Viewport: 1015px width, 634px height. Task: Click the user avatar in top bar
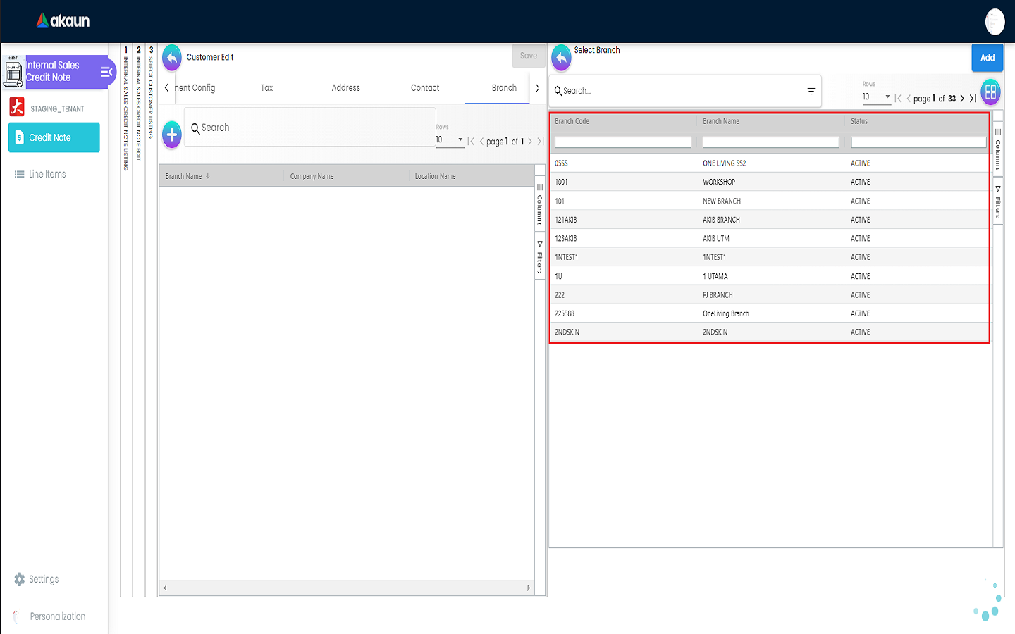click(995, 22)
